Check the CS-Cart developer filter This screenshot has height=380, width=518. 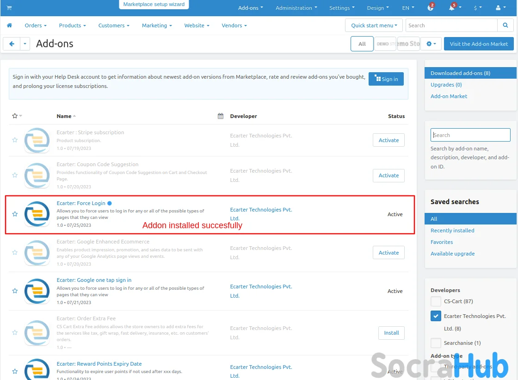pos(436,301)
